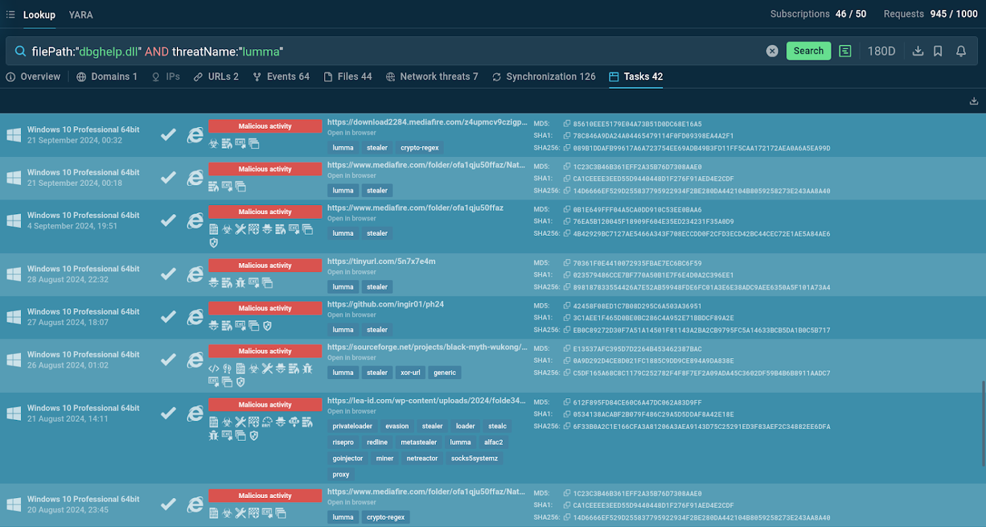Click the green Search button

tap(809, 51)
